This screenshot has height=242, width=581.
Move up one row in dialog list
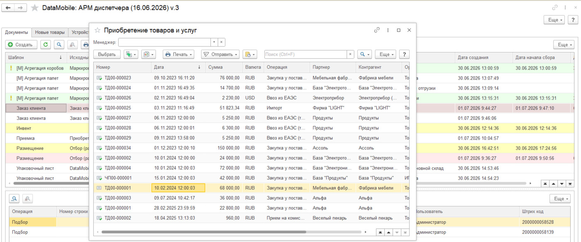389,232
